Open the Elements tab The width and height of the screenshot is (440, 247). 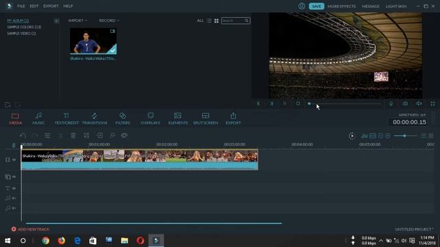pos(178,119)
